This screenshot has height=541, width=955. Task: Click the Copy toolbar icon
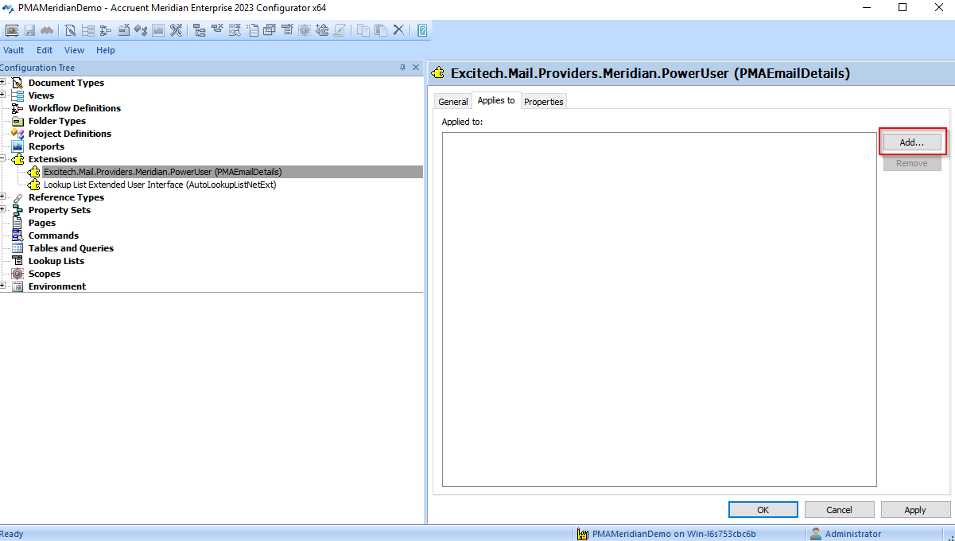362,30
